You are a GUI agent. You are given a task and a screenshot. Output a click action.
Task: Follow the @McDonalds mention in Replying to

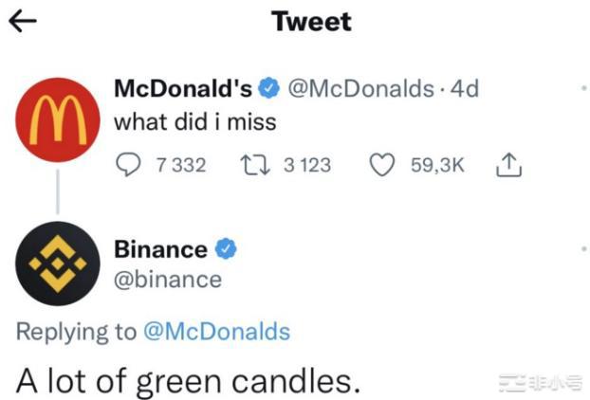[x=216, y=331]
